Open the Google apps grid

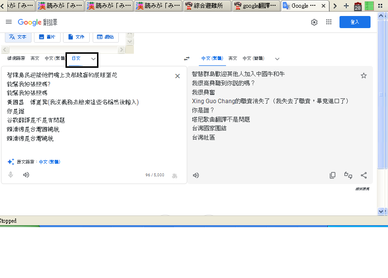point(329,22)
